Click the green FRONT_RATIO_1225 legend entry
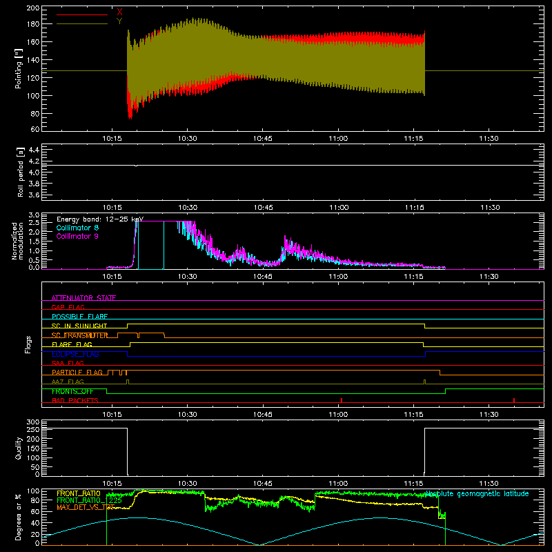Screen dimensions: 552x552 pyautogui.click(x=89, y=500)
